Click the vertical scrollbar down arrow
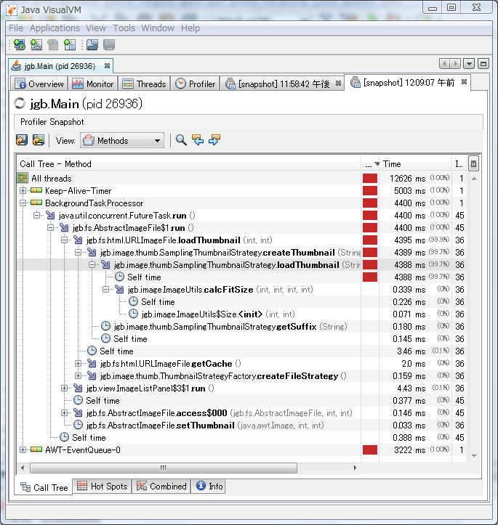The width and height of the screenshot is (498, 525). (x=474, y=456)
